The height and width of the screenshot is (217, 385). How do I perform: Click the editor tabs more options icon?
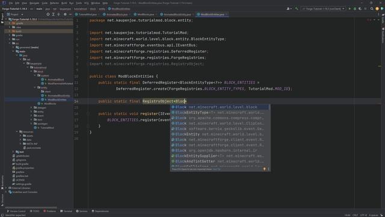pyautogui.click(x=378, y=14)
